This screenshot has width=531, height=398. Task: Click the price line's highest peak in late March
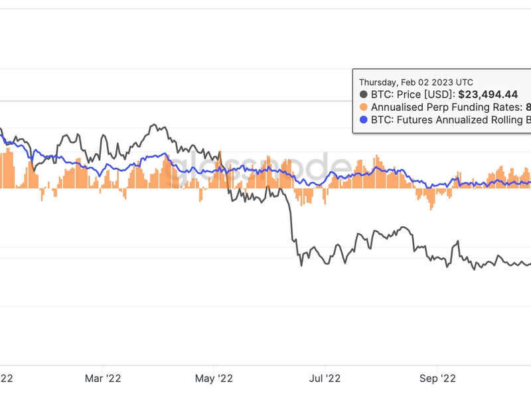pyautogui.click(x=154, y=125)
